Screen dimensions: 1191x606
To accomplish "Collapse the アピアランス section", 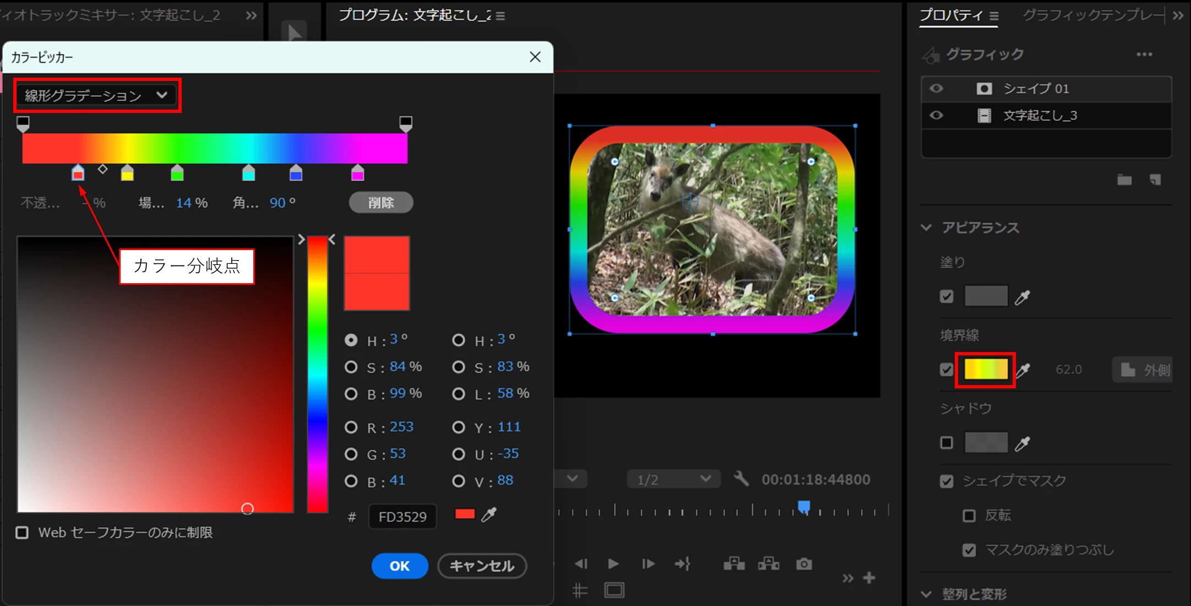I will pyautogui.click(x=927, y=228).
